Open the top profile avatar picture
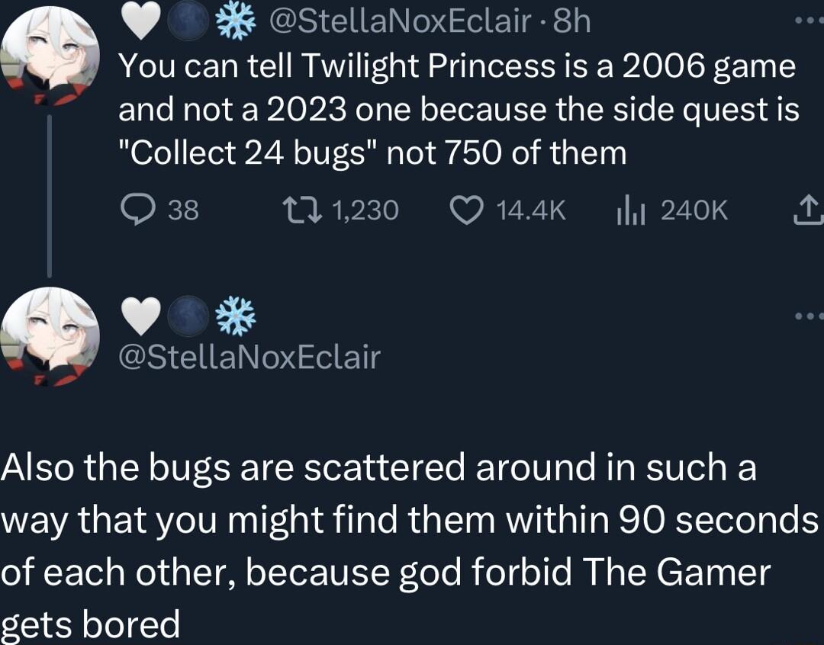 coord(50,46)
